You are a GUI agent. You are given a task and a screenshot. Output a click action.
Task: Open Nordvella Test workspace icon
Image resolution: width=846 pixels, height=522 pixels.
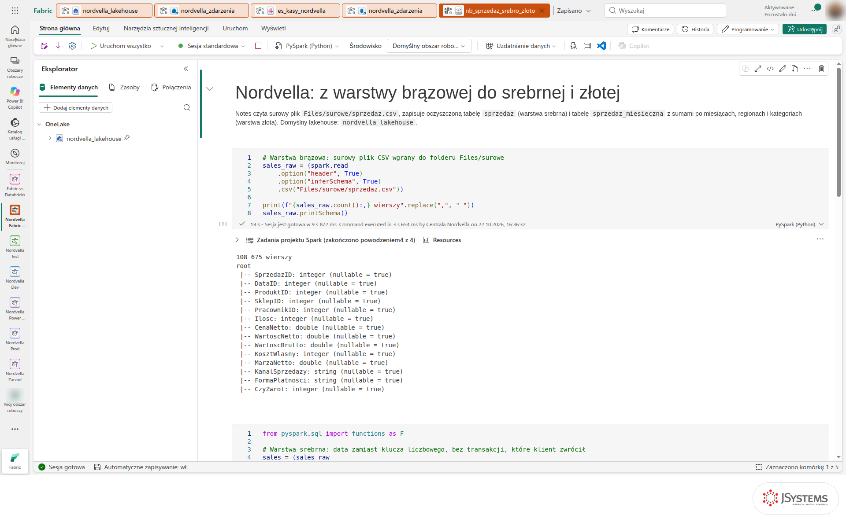[x=15, y=246]
